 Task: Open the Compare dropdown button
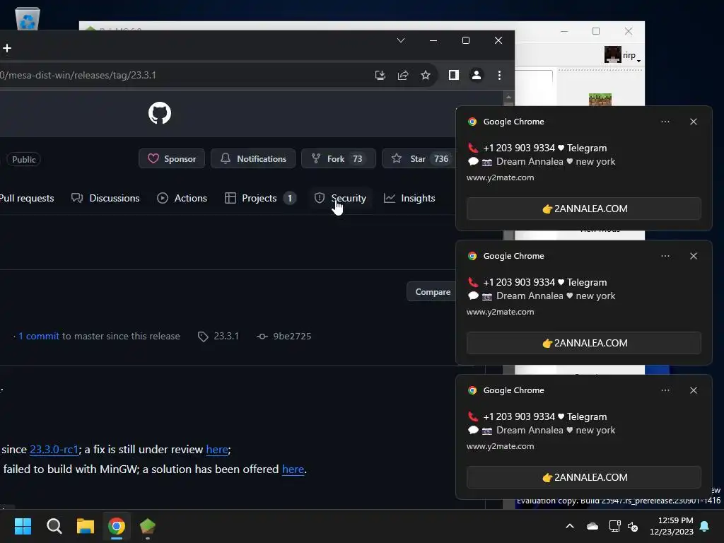pyautogui.click(x=432, y=292)
